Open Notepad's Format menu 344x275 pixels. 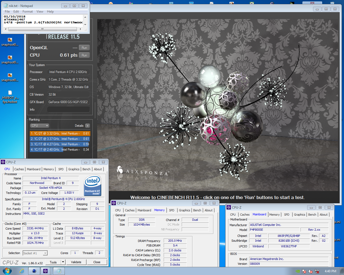tap(28, 12)
